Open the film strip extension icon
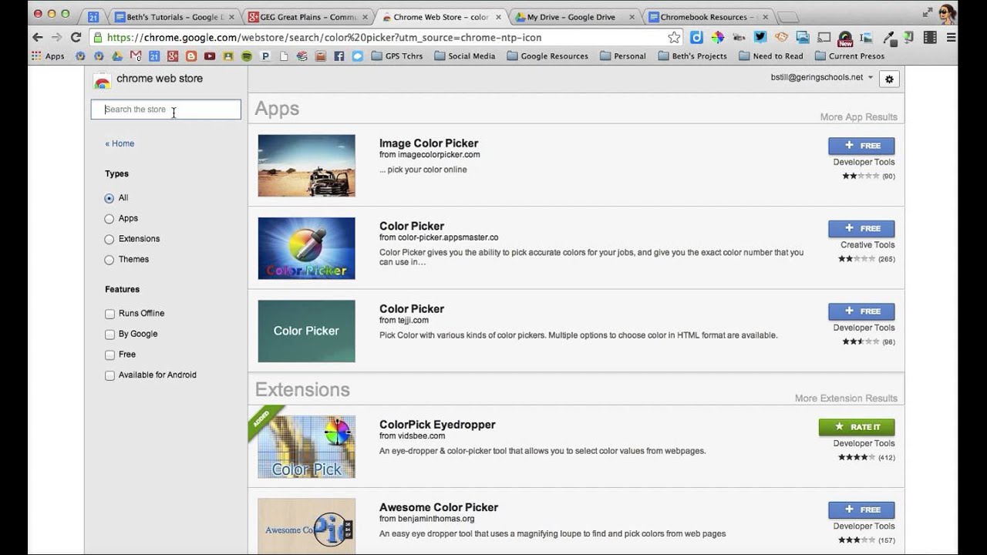987x555 pixels. (930, 37)
